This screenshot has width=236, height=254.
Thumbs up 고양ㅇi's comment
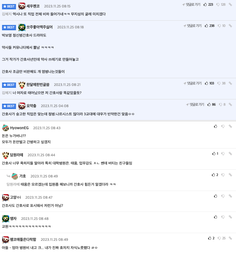215,196
